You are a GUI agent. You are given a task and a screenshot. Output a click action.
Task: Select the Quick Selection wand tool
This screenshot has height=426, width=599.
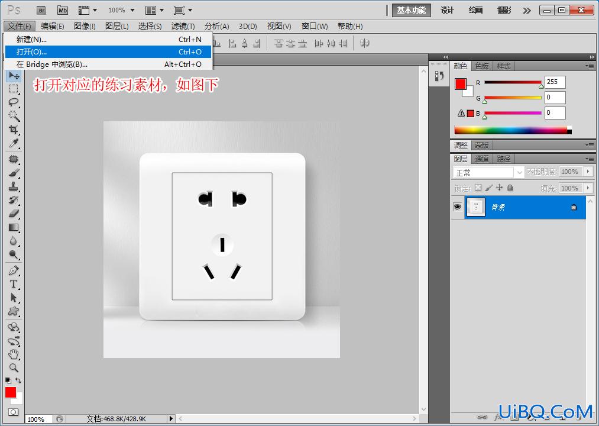pyautogui.click(x=14, y=115)
